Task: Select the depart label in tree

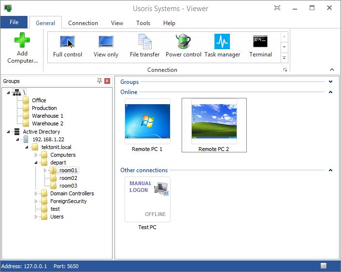Action: coord(58,163)
